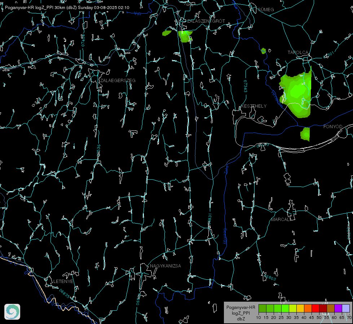The width and height of the screenshot is (353, 324).
Task: Click the red 45-50 dBZ legend swatch
Action: point(316,308)
